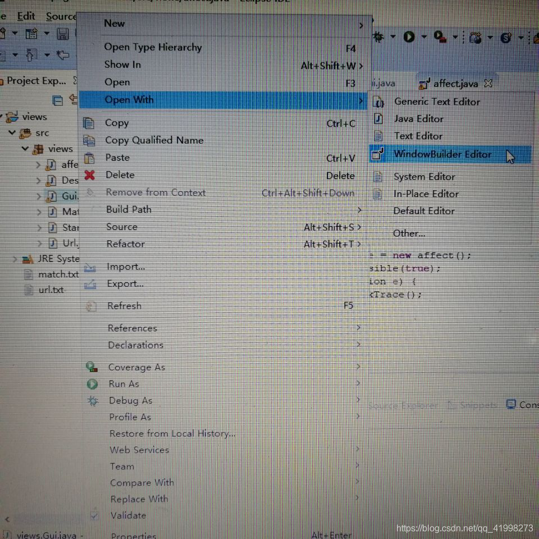Choose Text Editor from submenu
539x539 pixels.
click(x=450, y=136)
